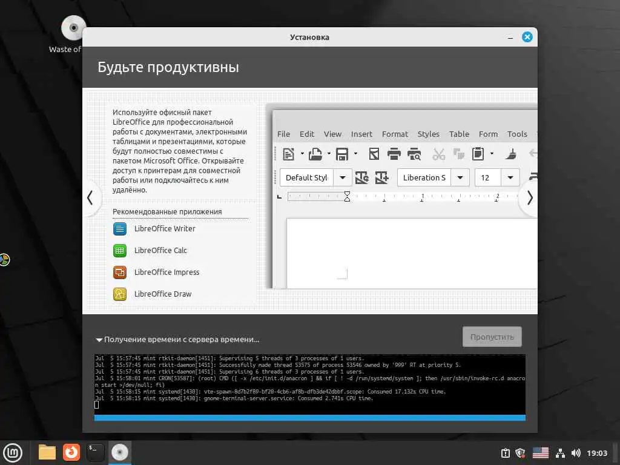The width and height of the screenshot is (620, 465).
Task: Click Save floppy icon in preview toolbar
Action: pyautogui.click(x=342, y=154)
